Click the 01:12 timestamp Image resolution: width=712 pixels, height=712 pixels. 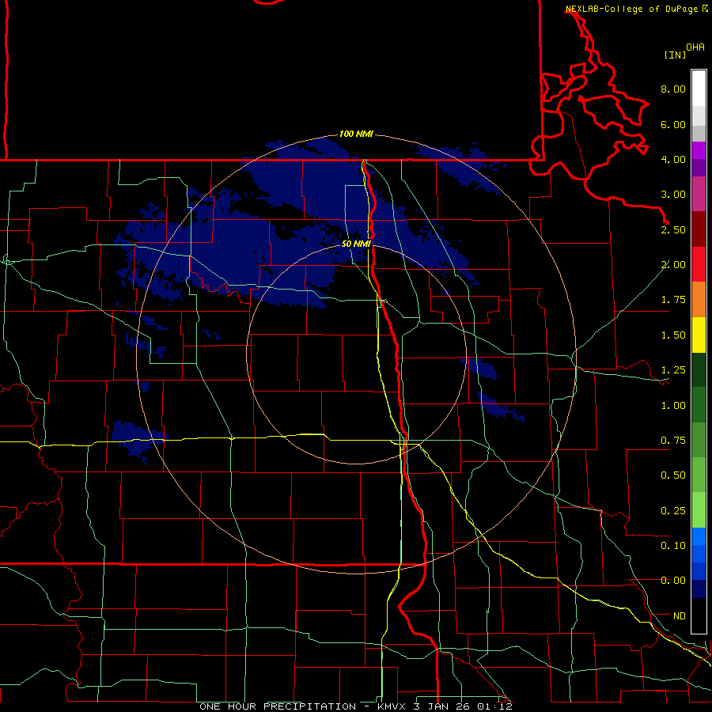tap(495, 706)
